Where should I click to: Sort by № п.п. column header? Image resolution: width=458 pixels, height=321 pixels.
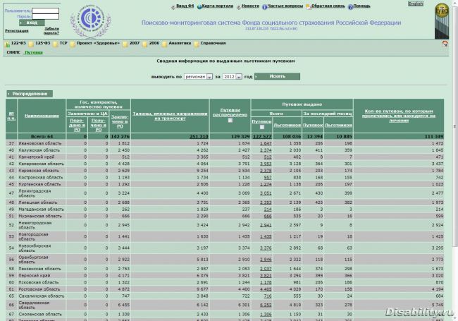(x=11, y=116)
